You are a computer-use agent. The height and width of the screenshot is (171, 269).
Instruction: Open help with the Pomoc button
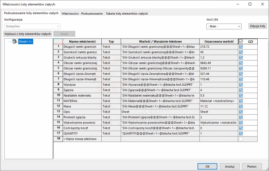click(x=252, y=166)
